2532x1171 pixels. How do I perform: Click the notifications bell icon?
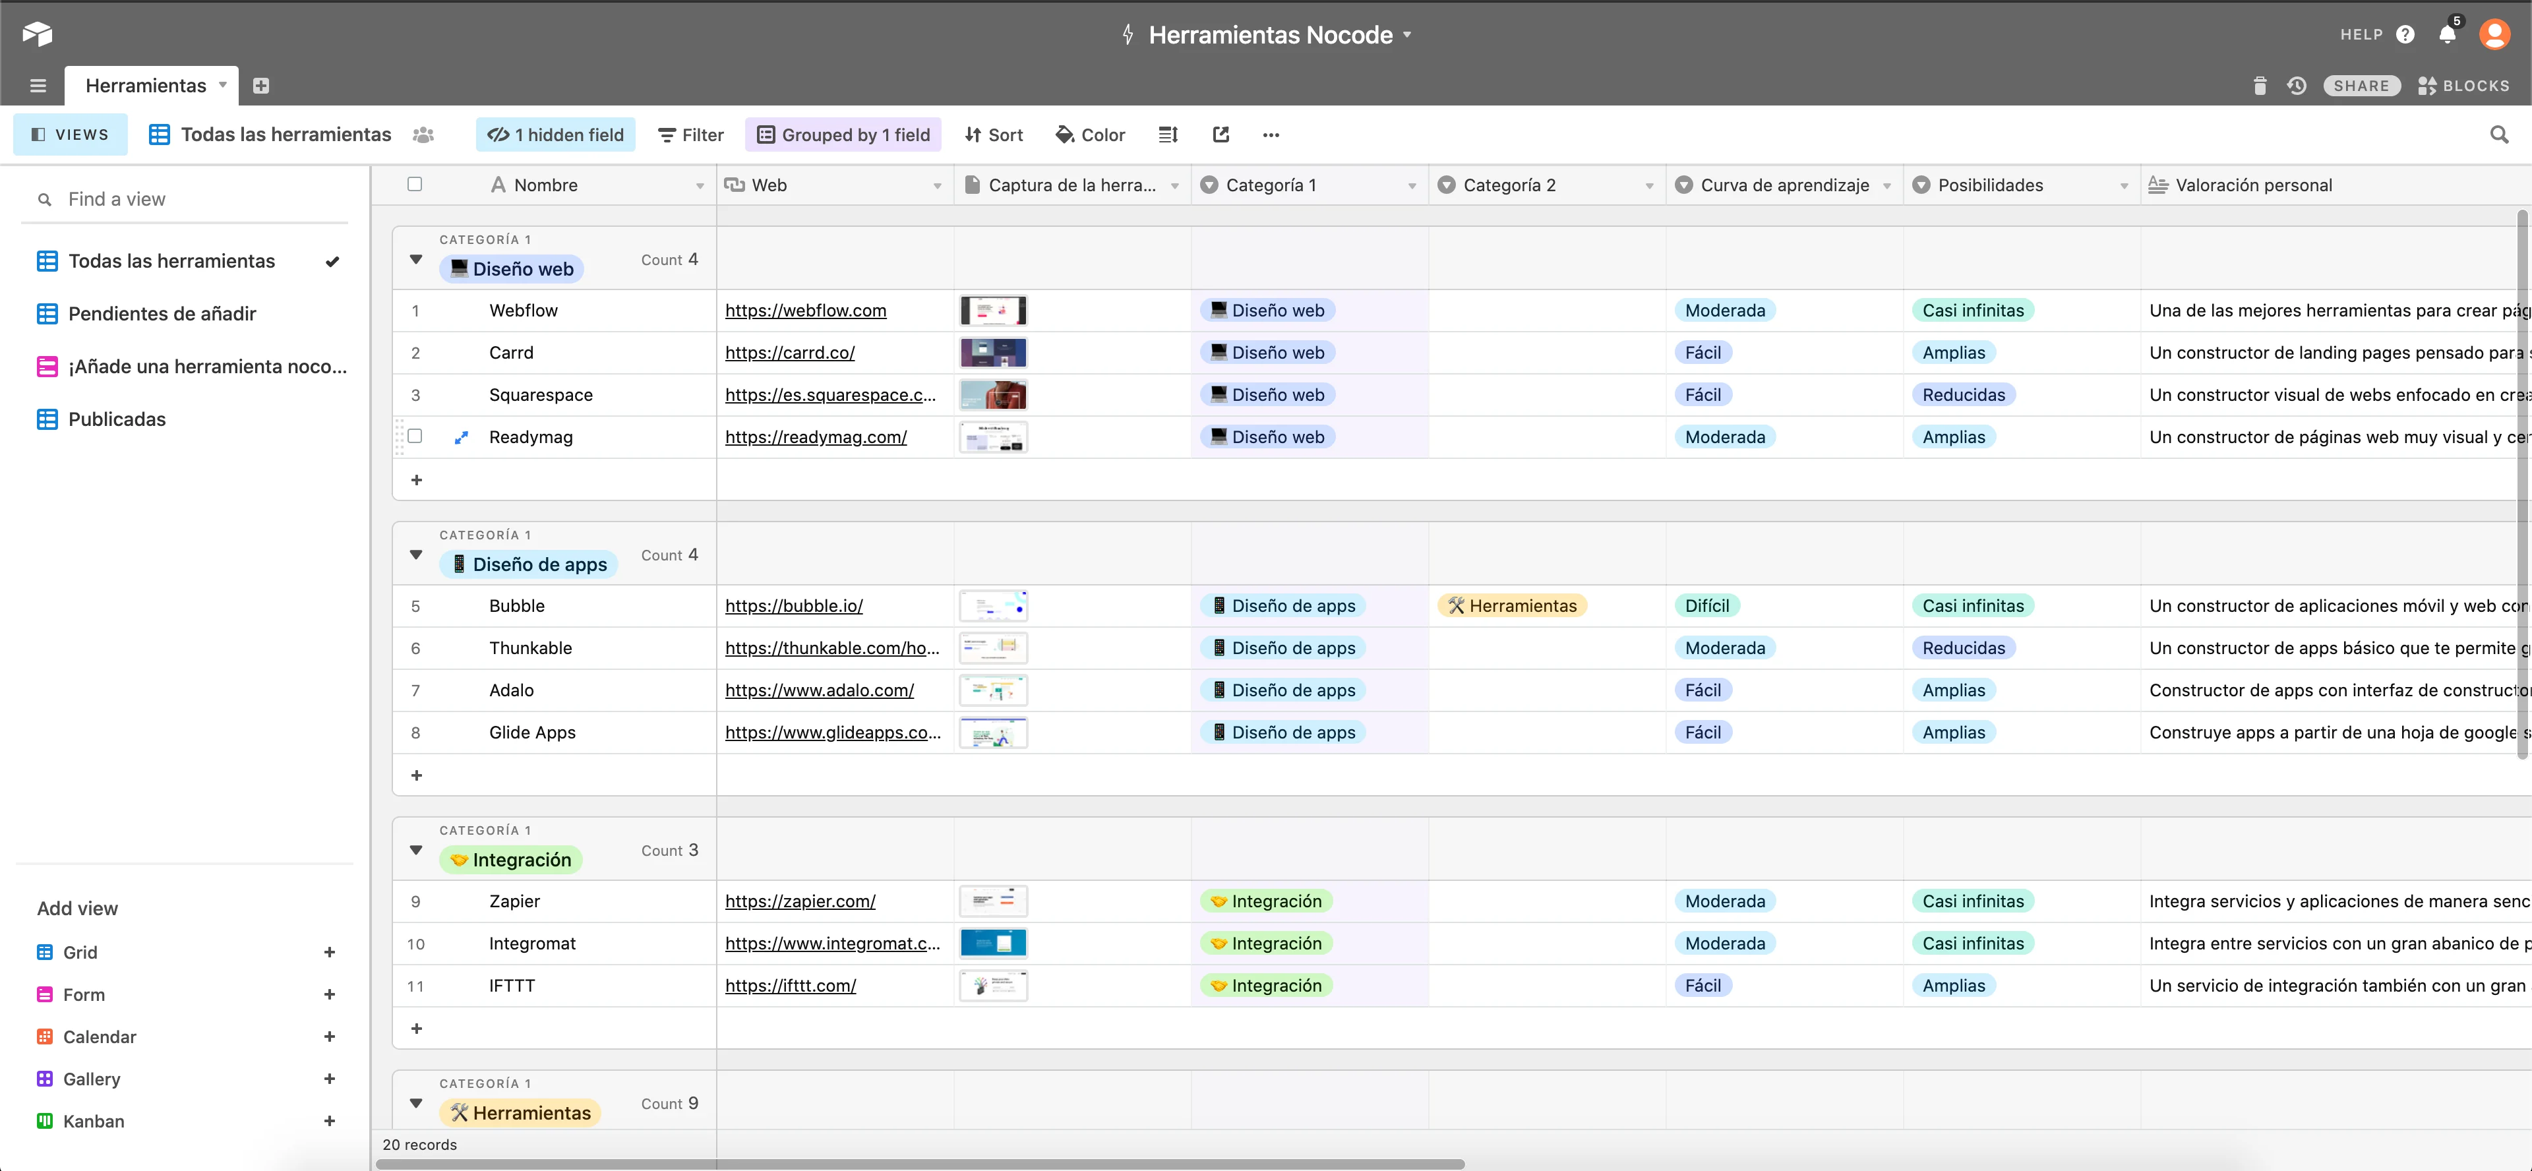[2446, 34]
